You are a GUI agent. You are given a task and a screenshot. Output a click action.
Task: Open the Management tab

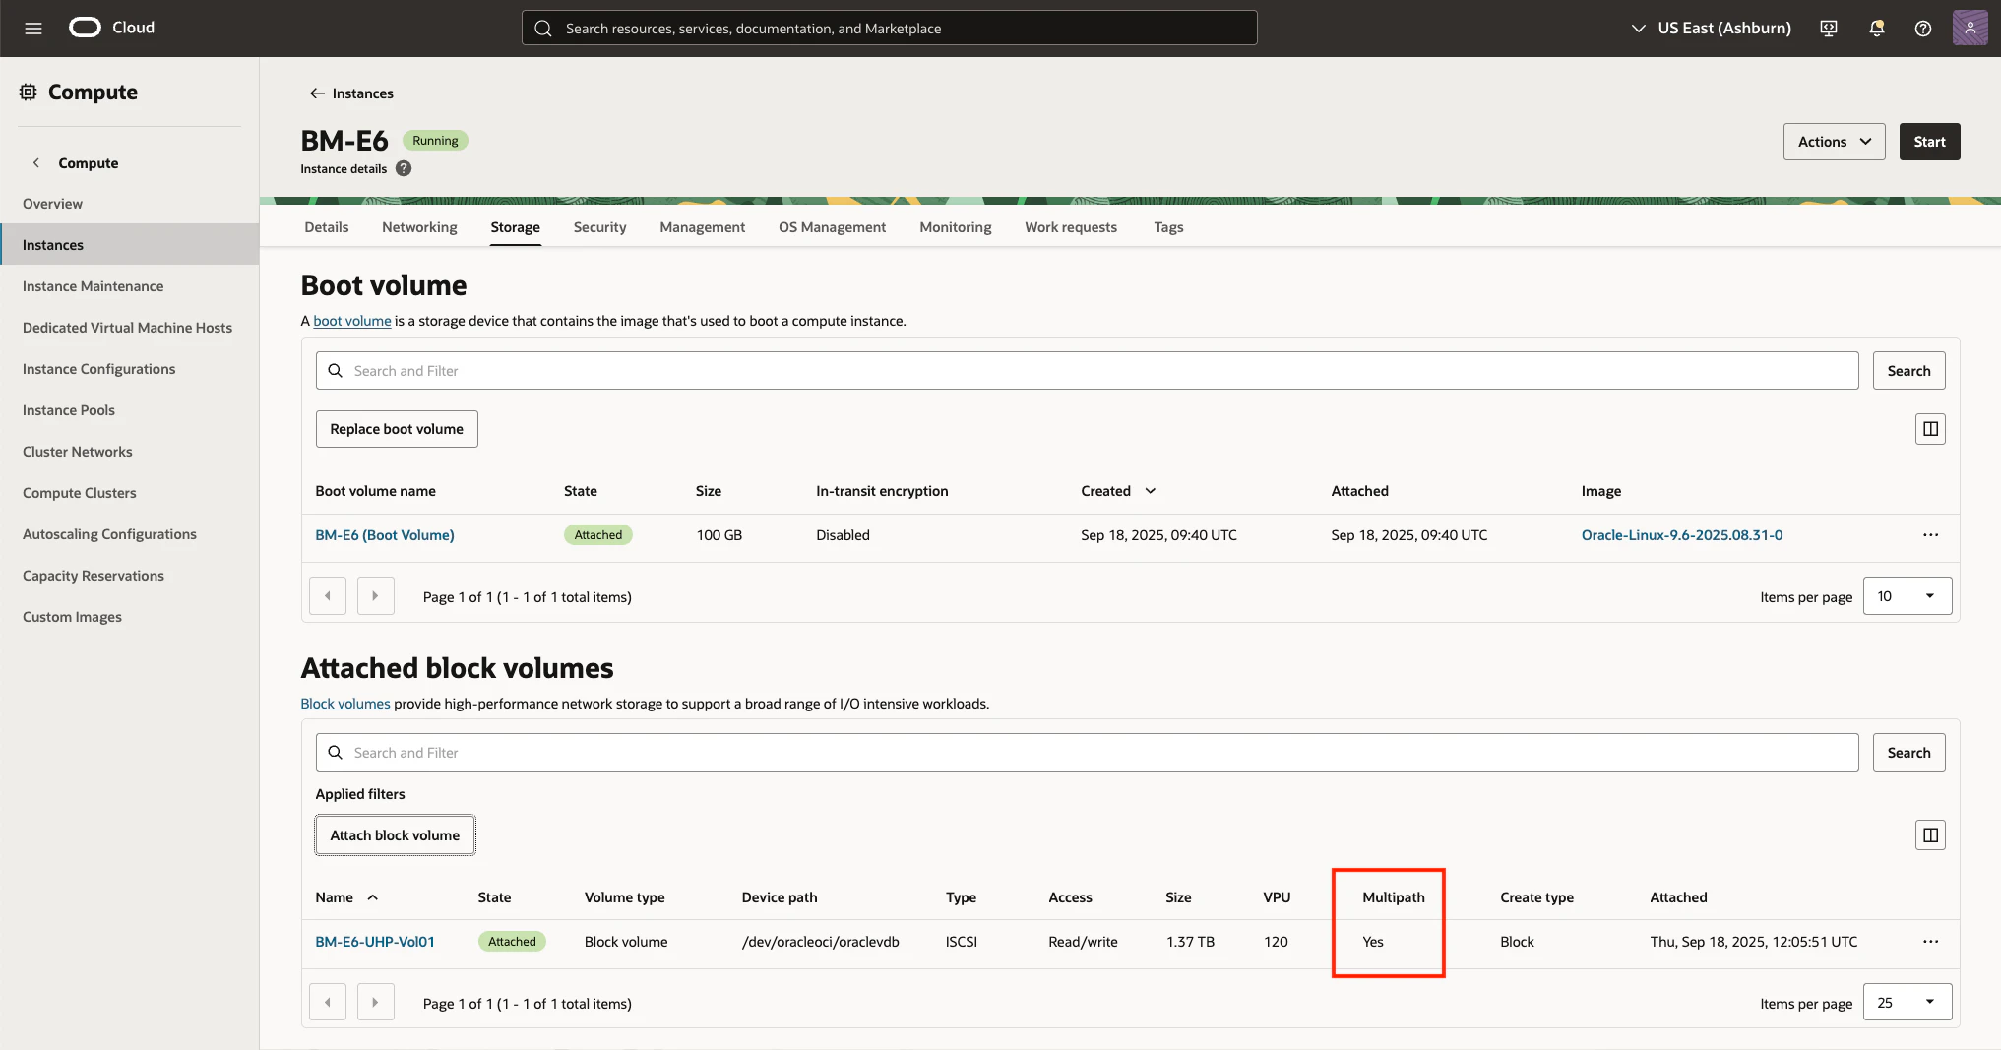click(703, 227)
